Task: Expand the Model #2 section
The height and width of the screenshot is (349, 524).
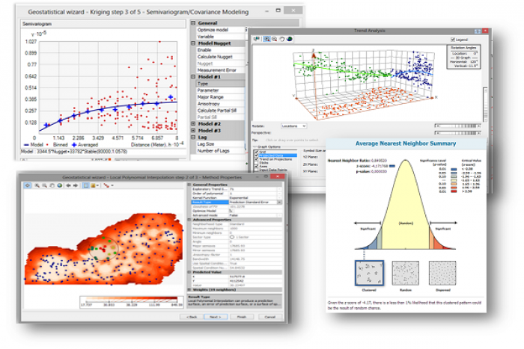Action: click(194, 123)
